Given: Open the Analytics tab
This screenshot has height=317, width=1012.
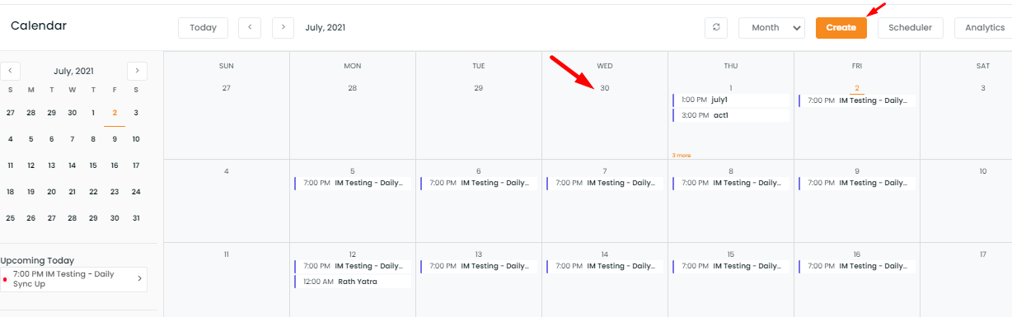Looking at the screenshot, I should 985,27.
